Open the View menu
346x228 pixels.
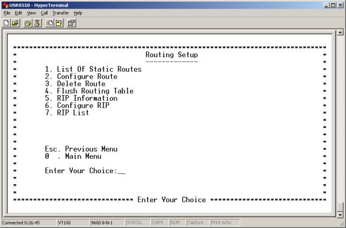point(31,13)
